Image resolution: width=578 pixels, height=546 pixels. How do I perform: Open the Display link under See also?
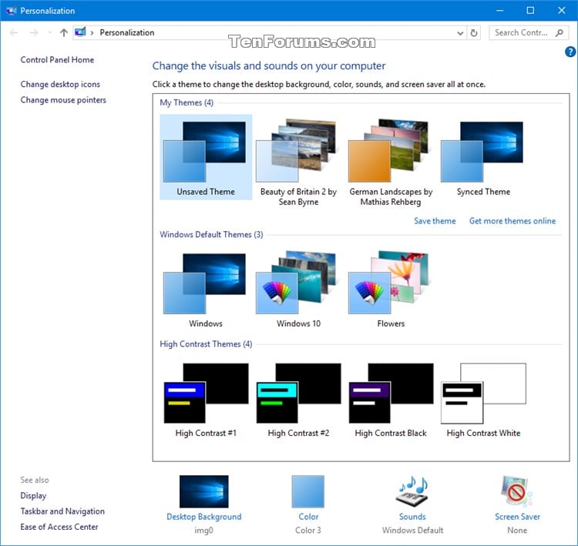click(33, 495)
